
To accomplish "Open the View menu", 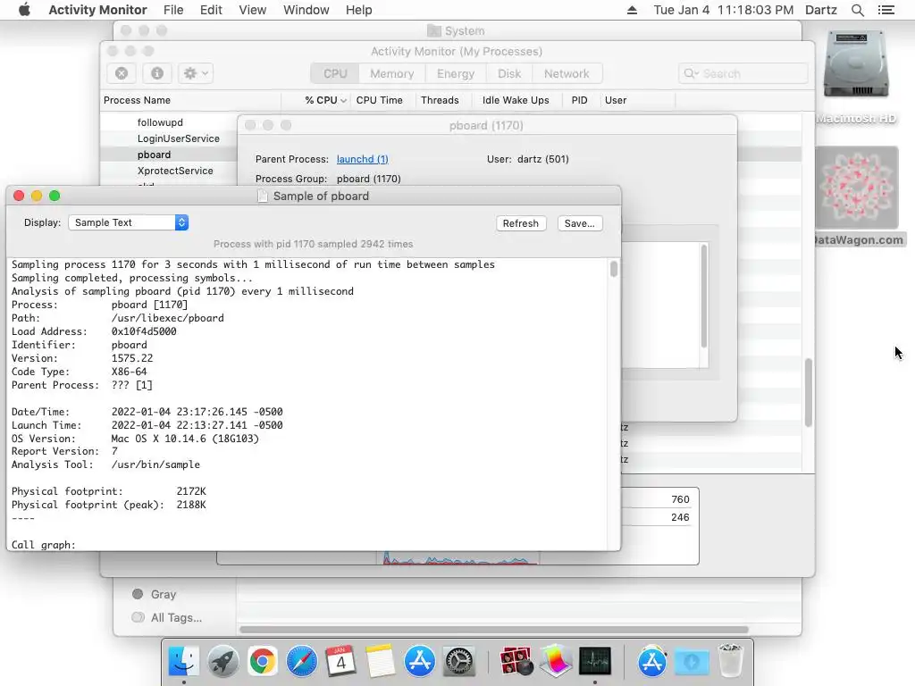I will pos(252,10).
